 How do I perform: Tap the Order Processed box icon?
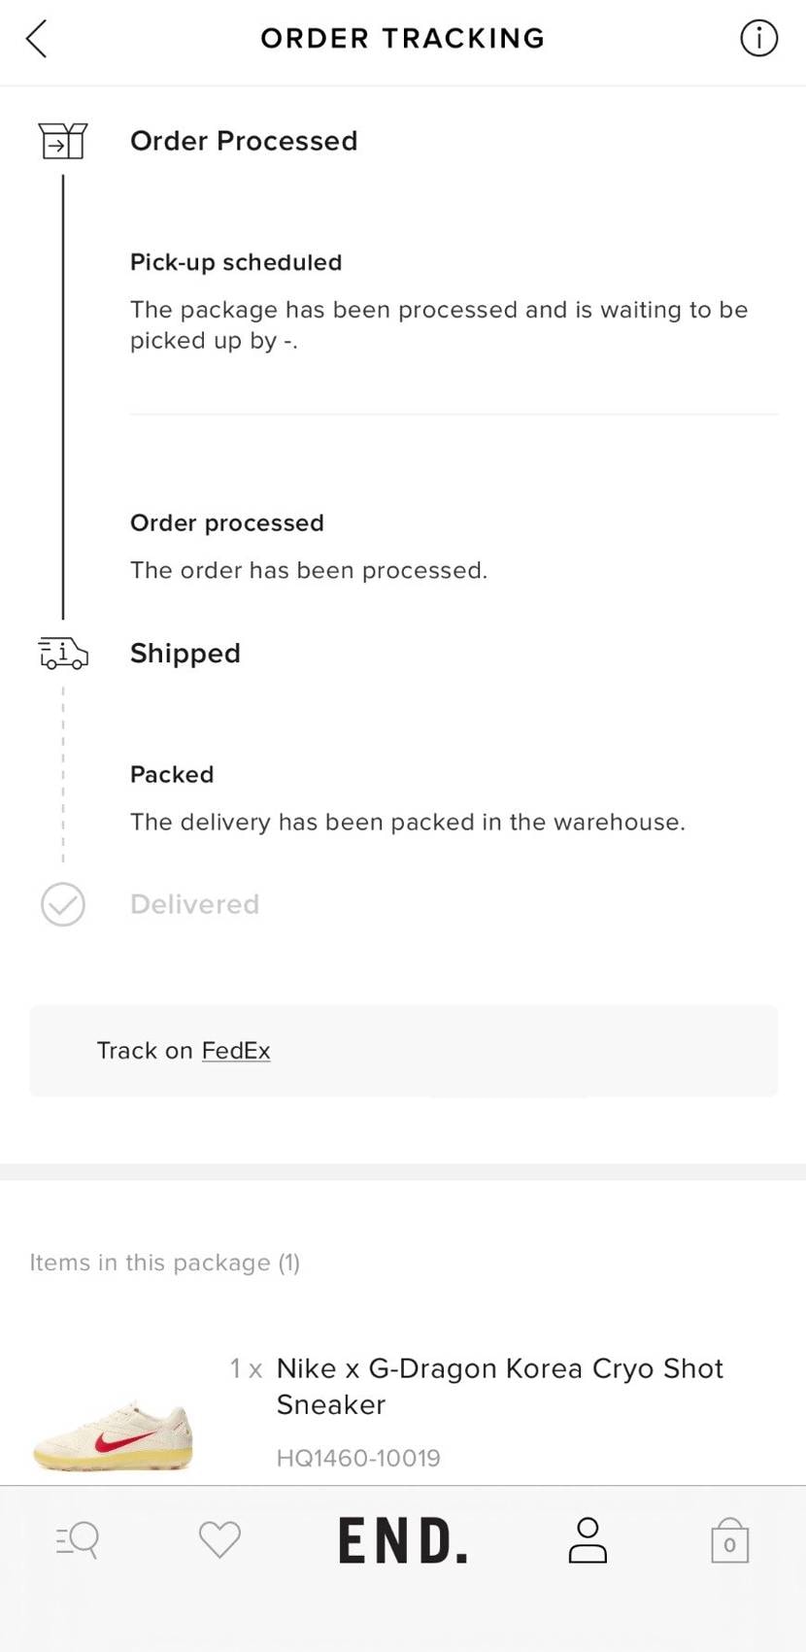click(x=63, y=142)
